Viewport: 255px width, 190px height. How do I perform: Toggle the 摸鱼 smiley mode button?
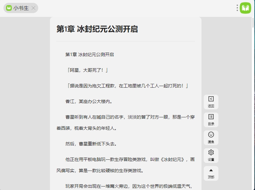tap(211, 138)
